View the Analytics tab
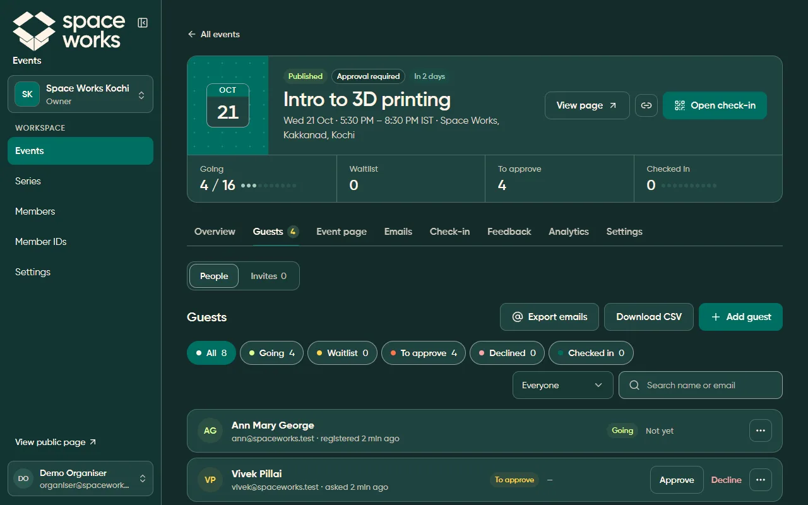This screenshot has width=808, height=505. coord(569,232)
